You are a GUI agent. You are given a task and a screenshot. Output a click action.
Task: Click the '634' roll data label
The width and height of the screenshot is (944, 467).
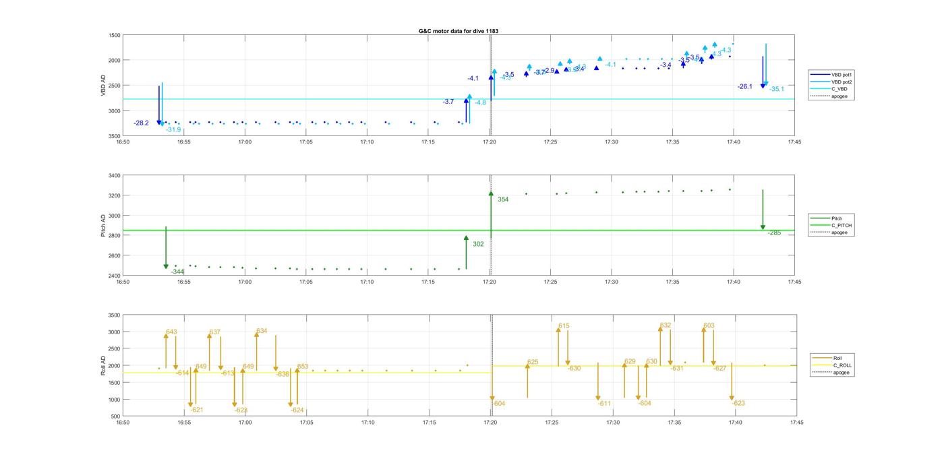262,331
